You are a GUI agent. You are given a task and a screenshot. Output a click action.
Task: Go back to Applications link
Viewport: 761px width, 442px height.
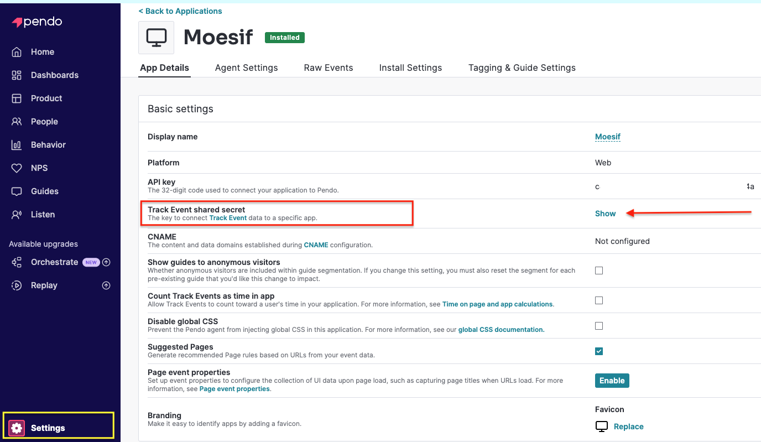click(180, 11)
